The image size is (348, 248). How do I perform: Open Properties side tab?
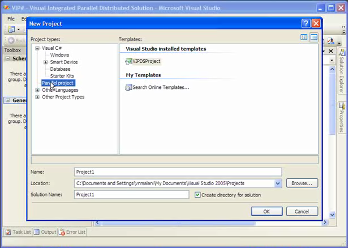point(342,118)
